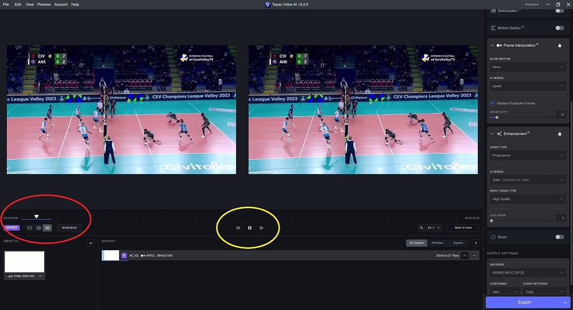Screen dimensions: 573x310
Task: Open the Edit menu
Action: click(x=18, y=4)
